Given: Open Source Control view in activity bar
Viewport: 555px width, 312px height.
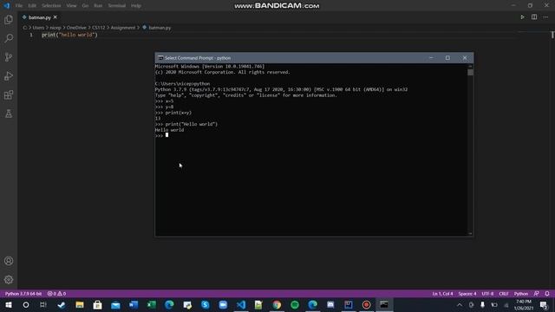Looking at the screenshot, I should point(9,57).
